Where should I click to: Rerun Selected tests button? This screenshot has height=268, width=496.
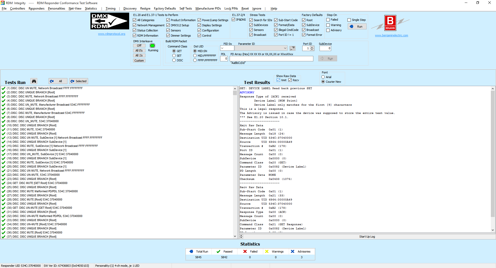(79, 81)
